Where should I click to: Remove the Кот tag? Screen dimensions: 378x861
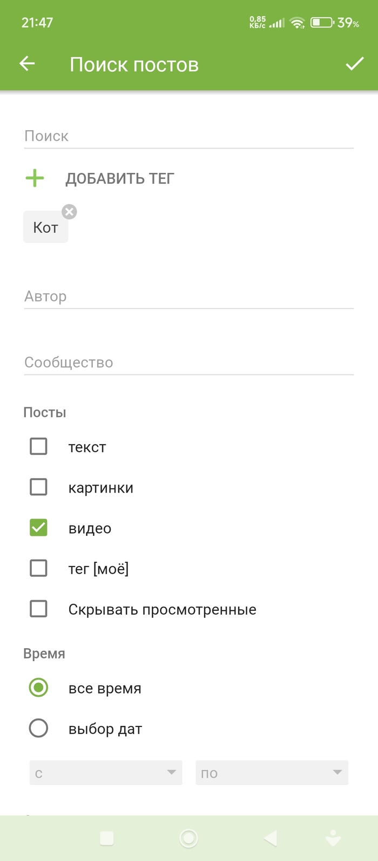pyautogui.click(x=69, y=212)
